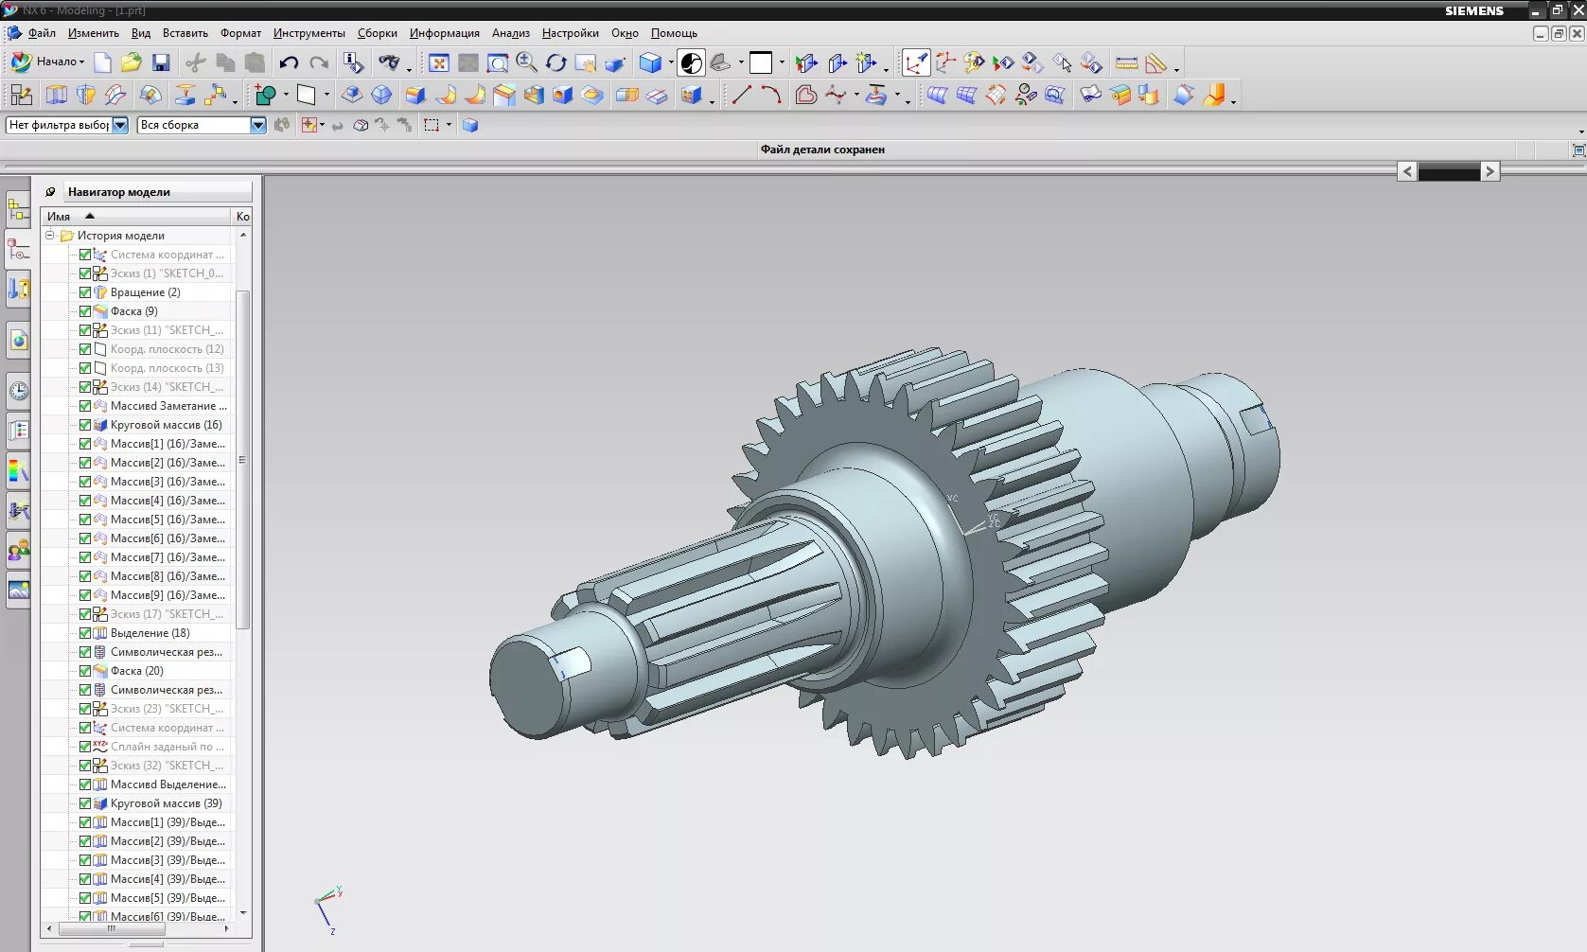Toggle checkbox for Коорд. плоскость (12)
This screenshot has height=952, width=1587.
click(x=85, y=349)
